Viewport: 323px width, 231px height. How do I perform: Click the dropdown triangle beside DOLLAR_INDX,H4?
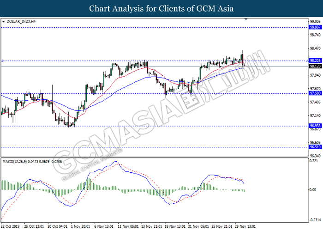(4, 21)
